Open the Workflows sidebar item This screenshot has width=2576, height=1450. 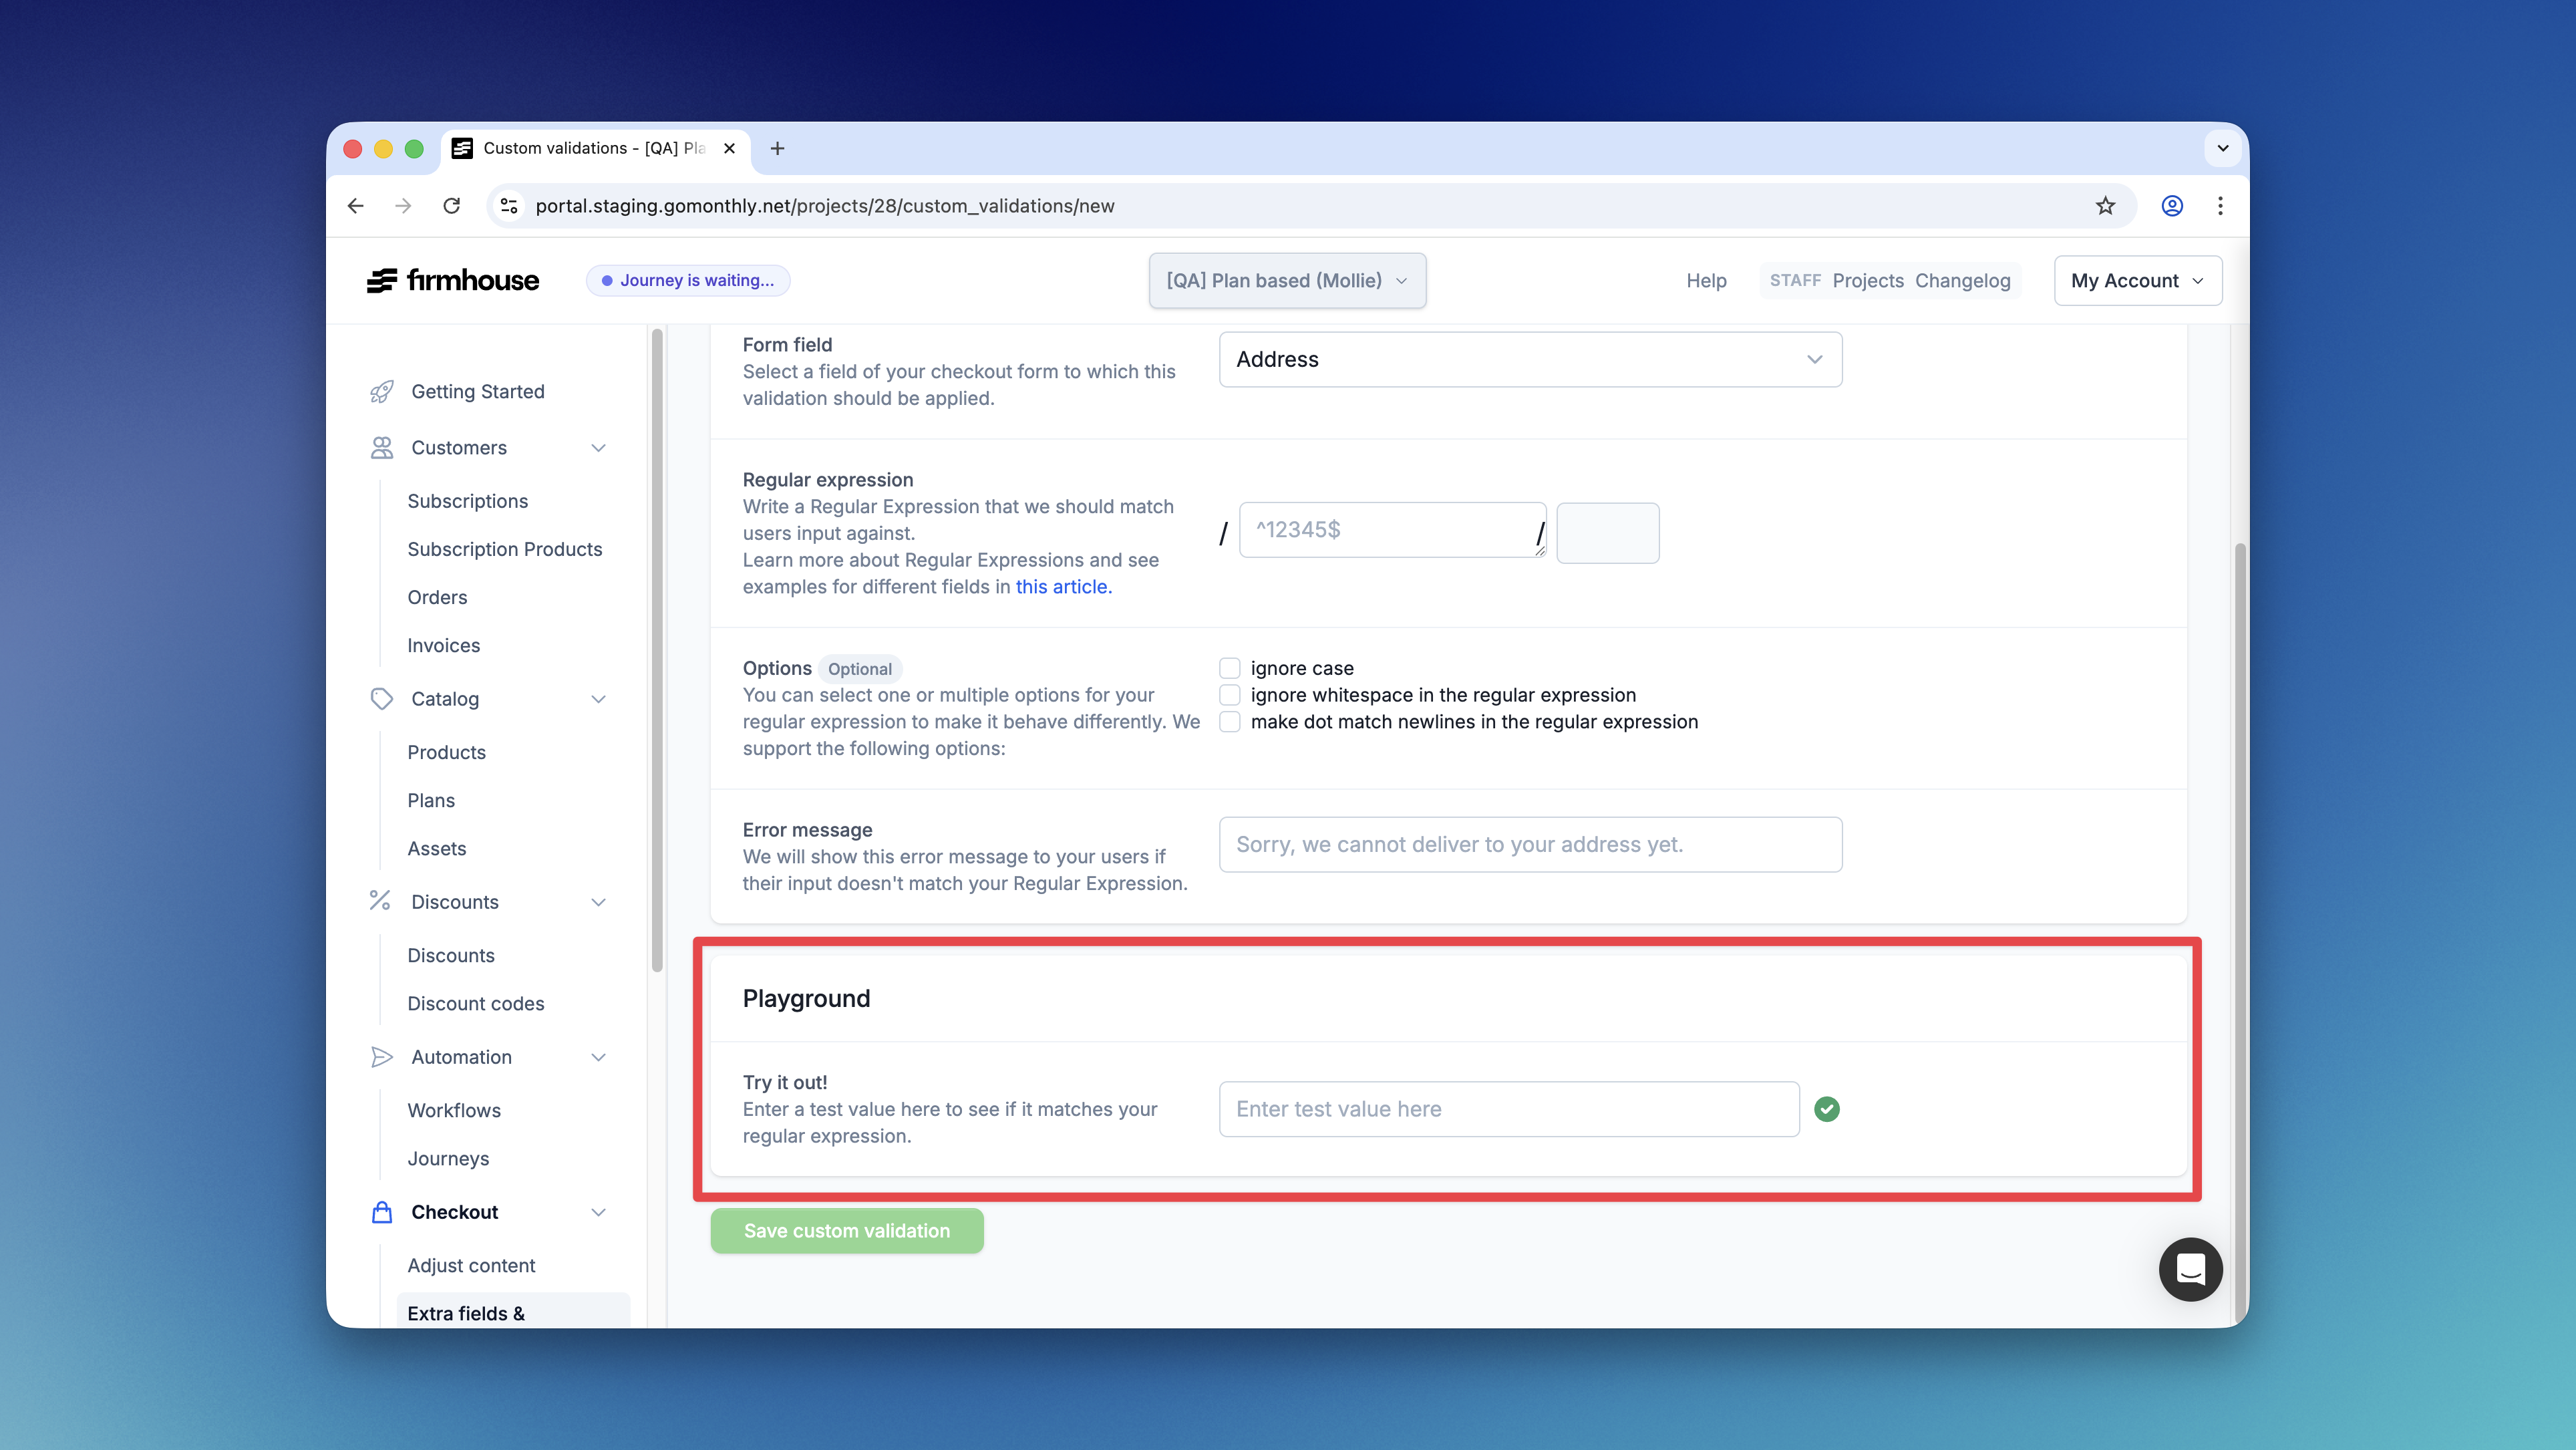(454, 1110)
